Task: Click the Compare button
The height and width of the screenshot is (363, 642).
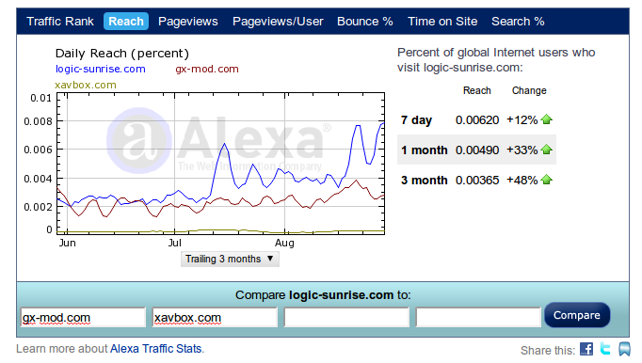Action: point(577,315)
